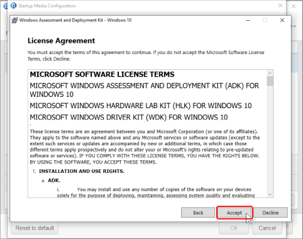Image resolution: width=303 pixels, height=239 pixels.
Task: Click the HARDWARE LAB KIT (HLK) line
Action: pyautogui.click(x=141, y=106)
